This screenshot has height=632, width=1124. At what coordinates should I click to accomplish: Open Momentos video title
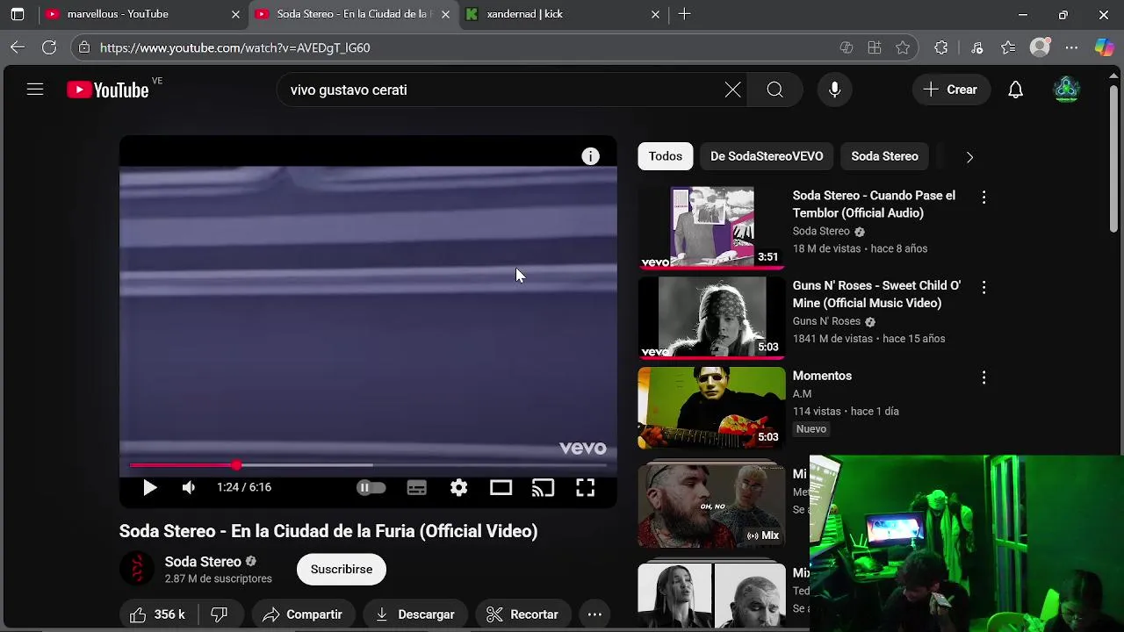pyautogui.click(x=822, y=376)
